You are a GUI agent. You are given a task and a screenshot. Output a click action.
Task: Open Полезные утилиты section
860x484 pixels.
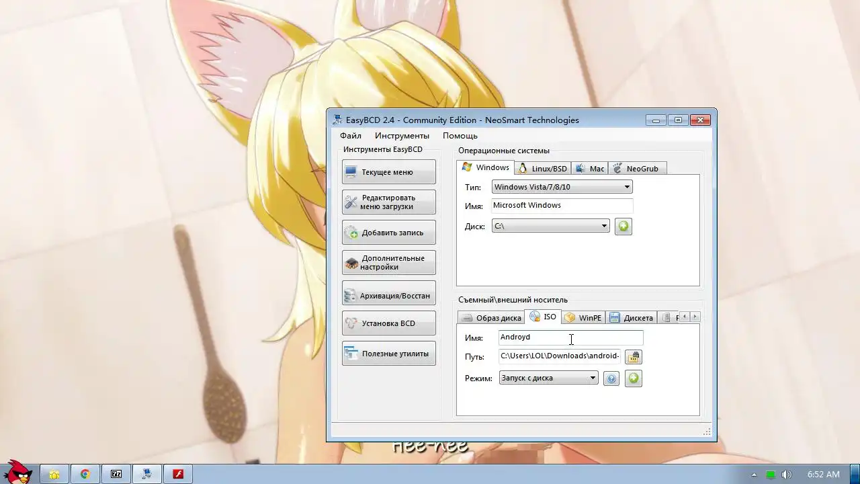[388, 354]
